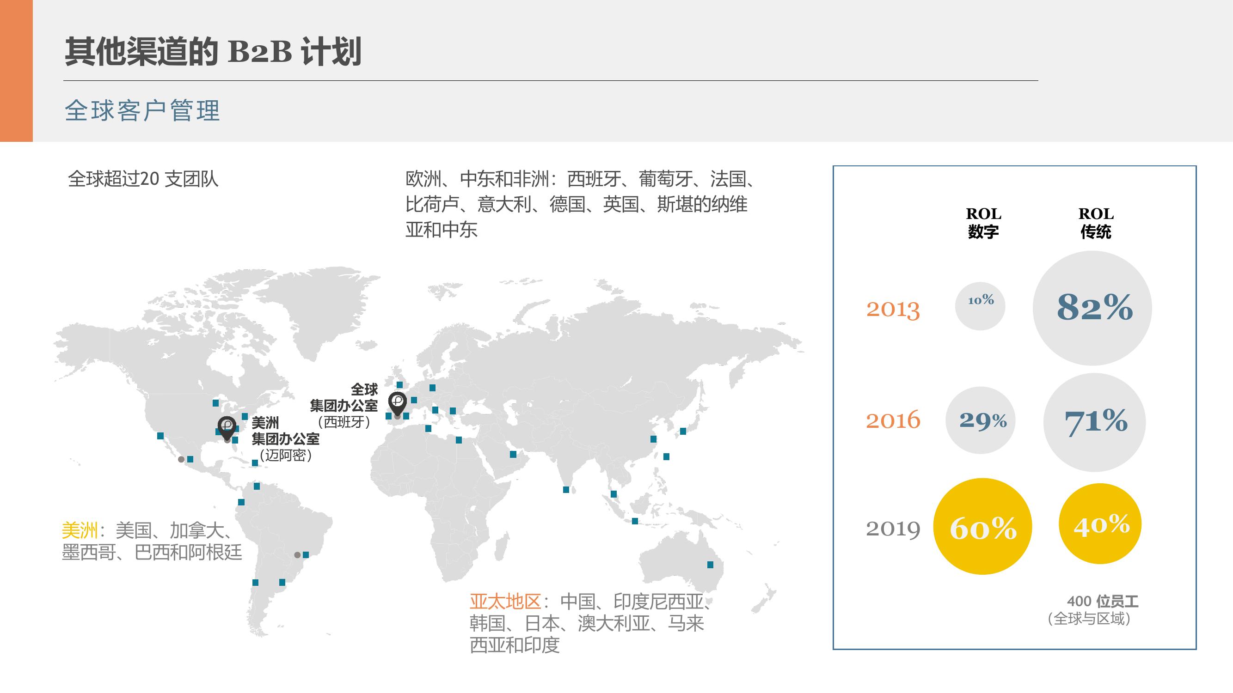Click the 欧洲、中东和非洲 region description
The height and width of the screenshot is (693, 1233).
point(581,204)
